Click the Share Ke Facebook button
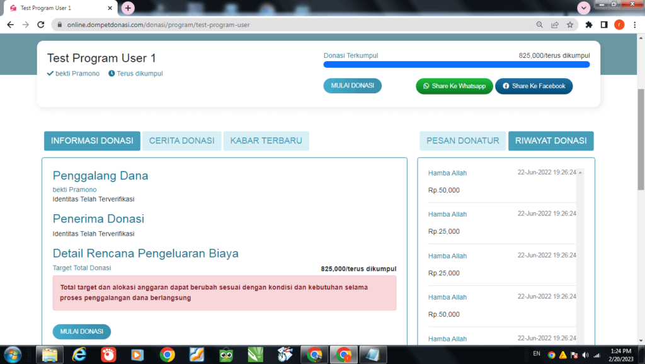 click(x=534, y=86)
